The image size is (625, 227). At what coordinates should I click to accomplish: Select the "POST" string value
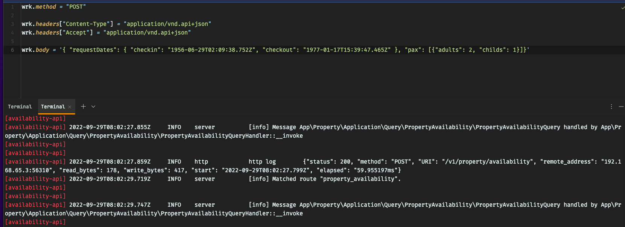click(x=76, y=6)
